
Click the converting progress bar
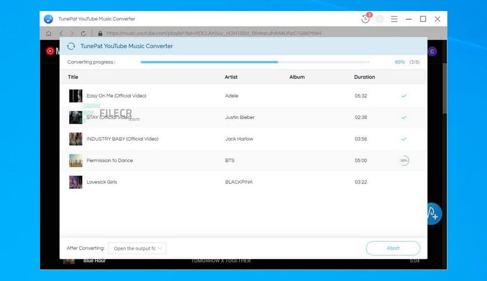pyautogui.click(x=255, y=62)
